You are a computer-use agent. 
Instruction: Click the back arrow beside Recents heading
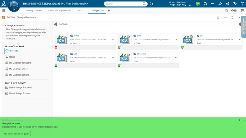tap(55, 24)
